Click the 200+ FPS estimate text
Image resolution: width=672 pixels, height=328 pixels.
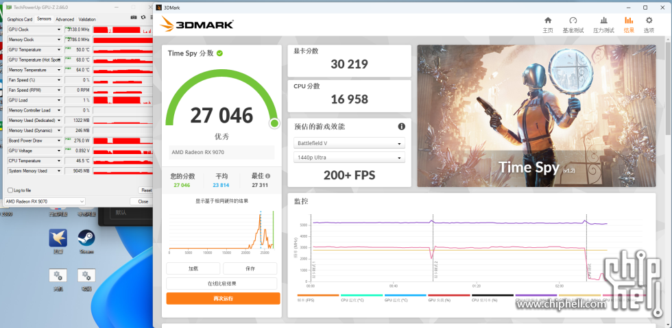coord(349,175)
